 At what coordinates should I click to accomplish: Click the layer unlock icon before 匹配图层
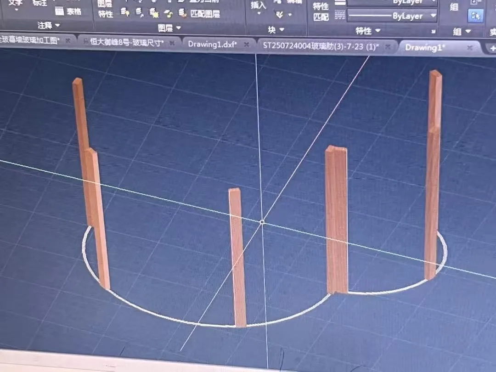coord(168,14)
